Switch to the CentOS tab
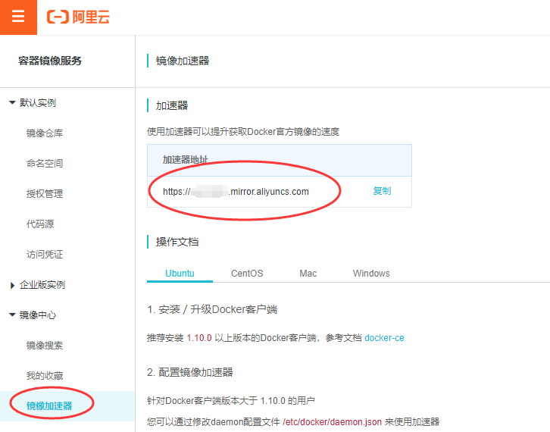Screen dimensions: 550x432 247,274
